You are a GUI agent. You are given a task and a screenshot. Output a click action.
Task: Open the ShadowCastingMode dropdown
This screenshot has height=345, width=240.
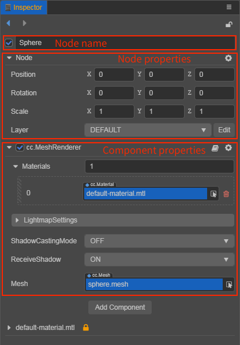[159, 241]
